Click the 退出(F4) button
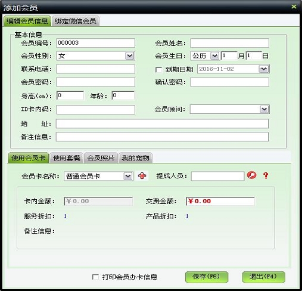302x291 pixels. [x=263, y=277]
